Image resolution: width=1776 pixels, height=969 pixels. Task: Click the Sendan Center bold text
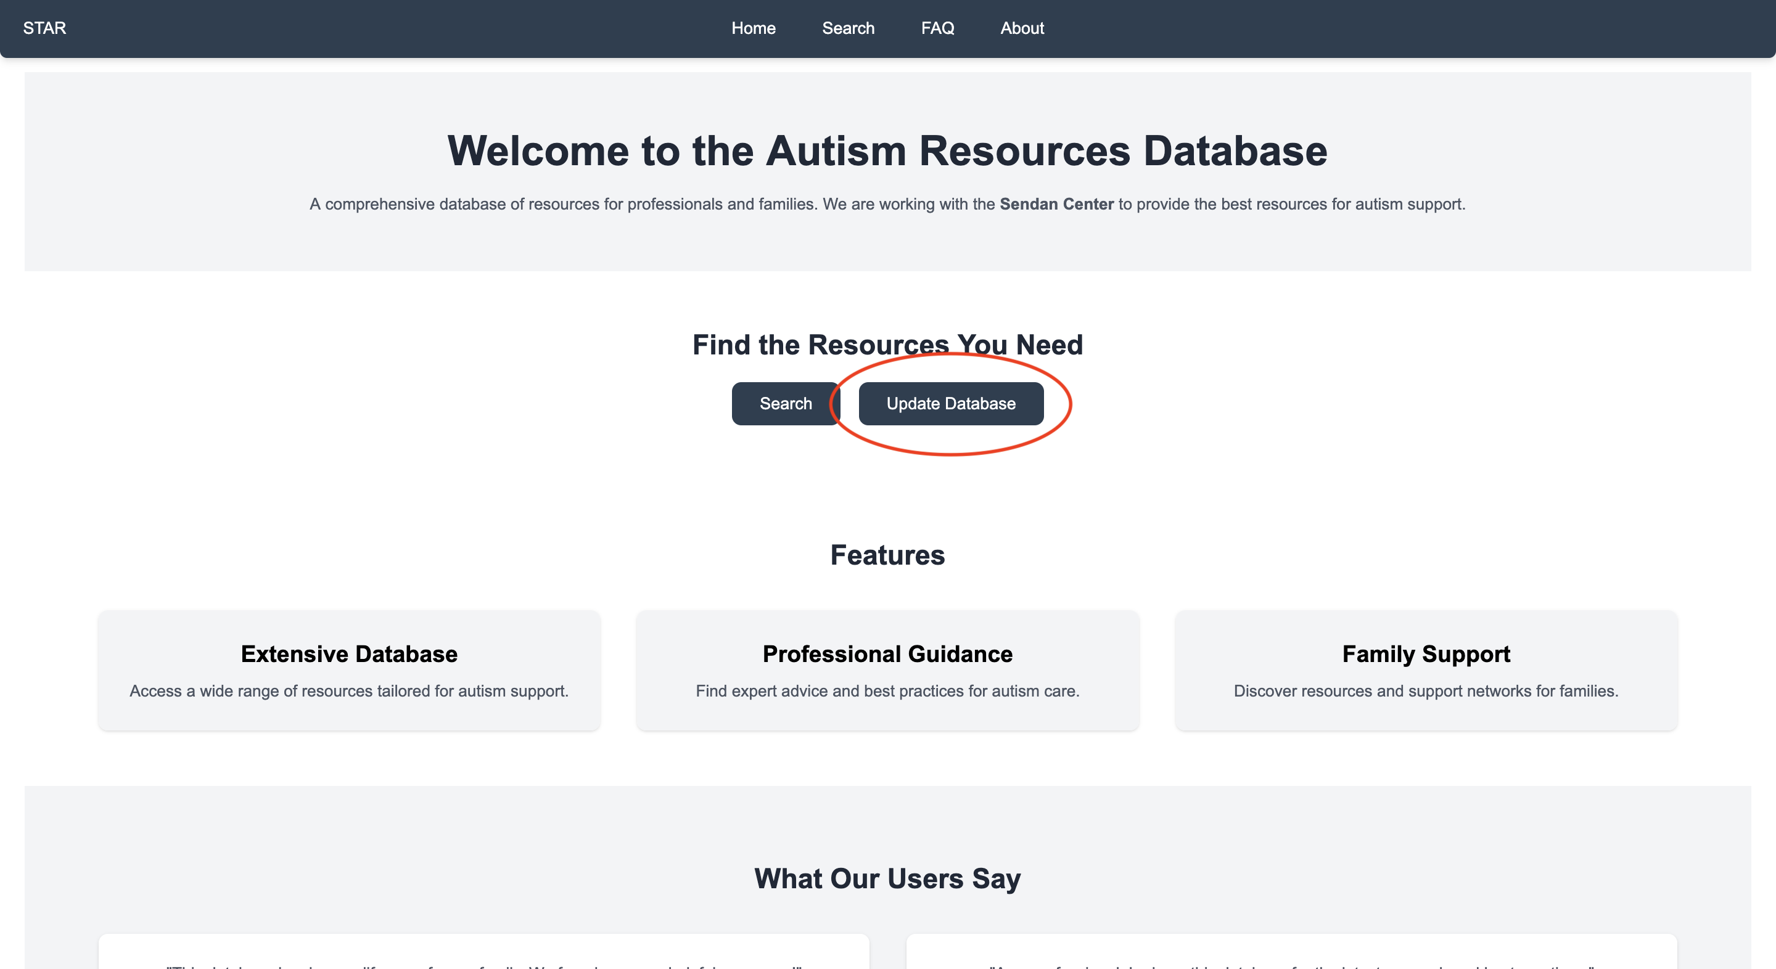(1056, 204)
